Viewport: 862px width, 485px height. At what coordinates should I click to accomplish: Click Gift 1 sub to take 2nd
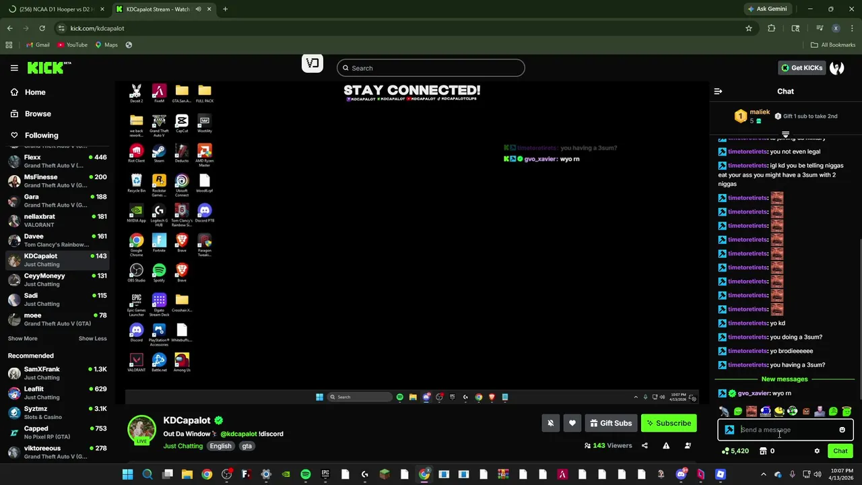805,116
